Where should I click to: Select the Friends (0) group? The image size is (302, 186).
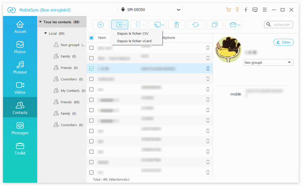tap(65, 68)
